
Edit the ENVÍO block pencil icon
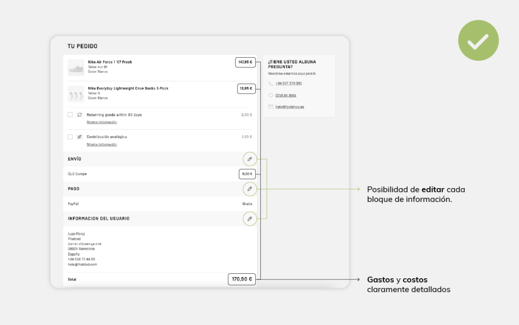[x=250, y=158]
